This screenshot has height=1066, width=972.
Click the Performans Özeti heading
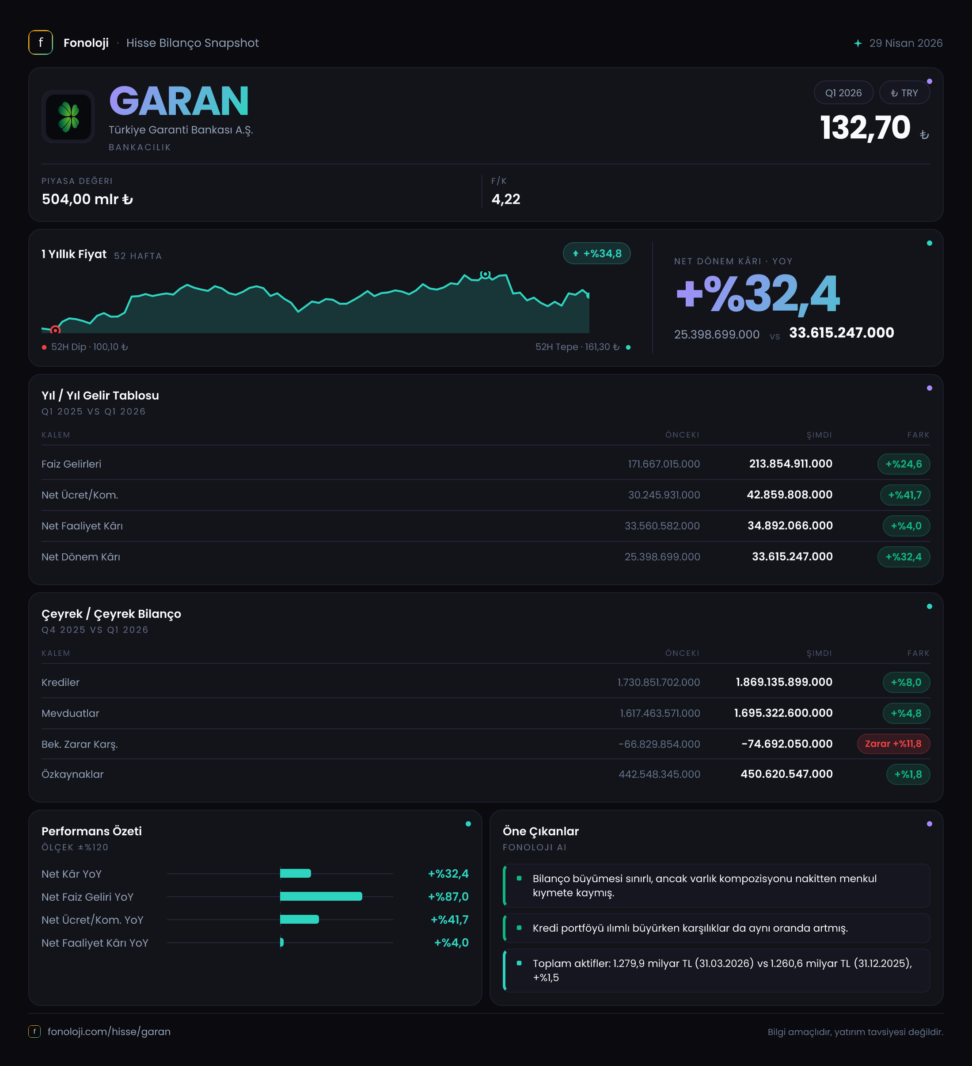pyautogui.click(x=91, y=831)
